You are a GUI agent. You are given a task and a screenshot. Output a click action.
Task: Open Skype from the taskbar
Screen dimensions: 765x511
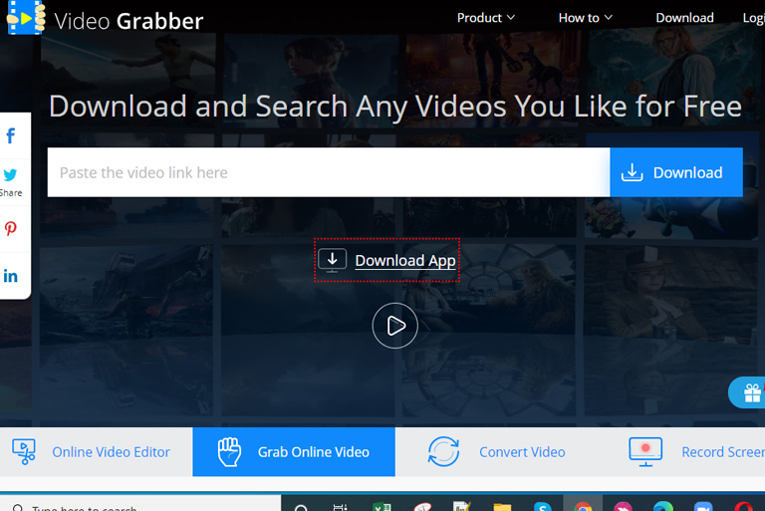[x=543, y=507]
